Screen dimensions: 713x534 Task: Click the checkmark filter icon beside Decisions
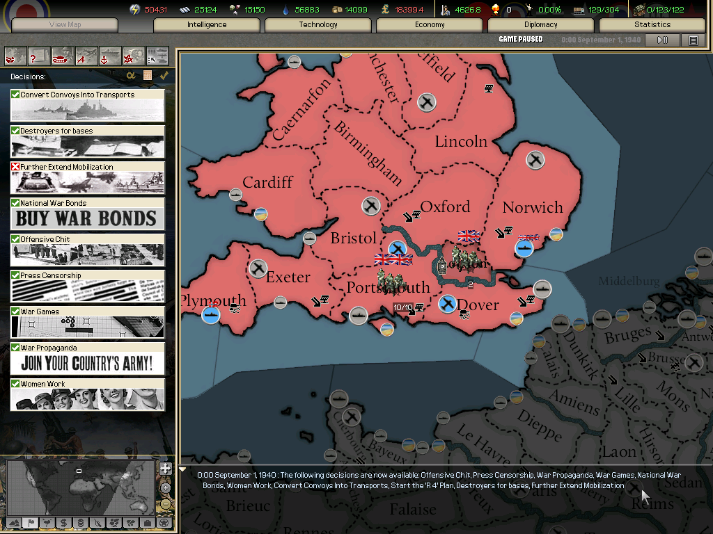coord(164,75)
